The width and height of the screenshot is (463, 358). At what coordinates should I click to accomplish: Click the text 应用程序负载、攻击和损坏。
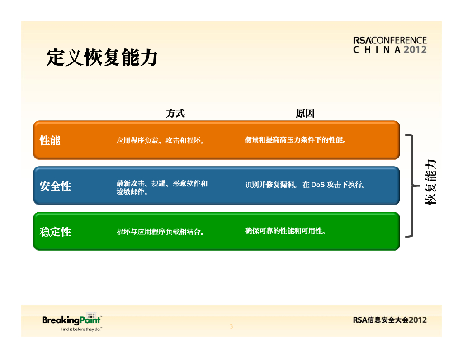(161, 140)
